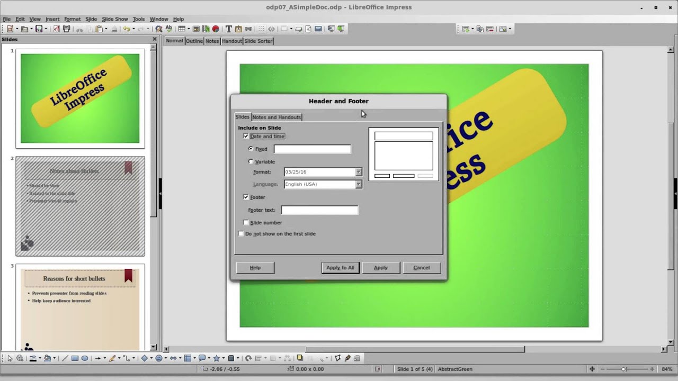This screenshot has height=381, width=678.
Task: Switch to the Outline view tab
Action: (194, 41)
